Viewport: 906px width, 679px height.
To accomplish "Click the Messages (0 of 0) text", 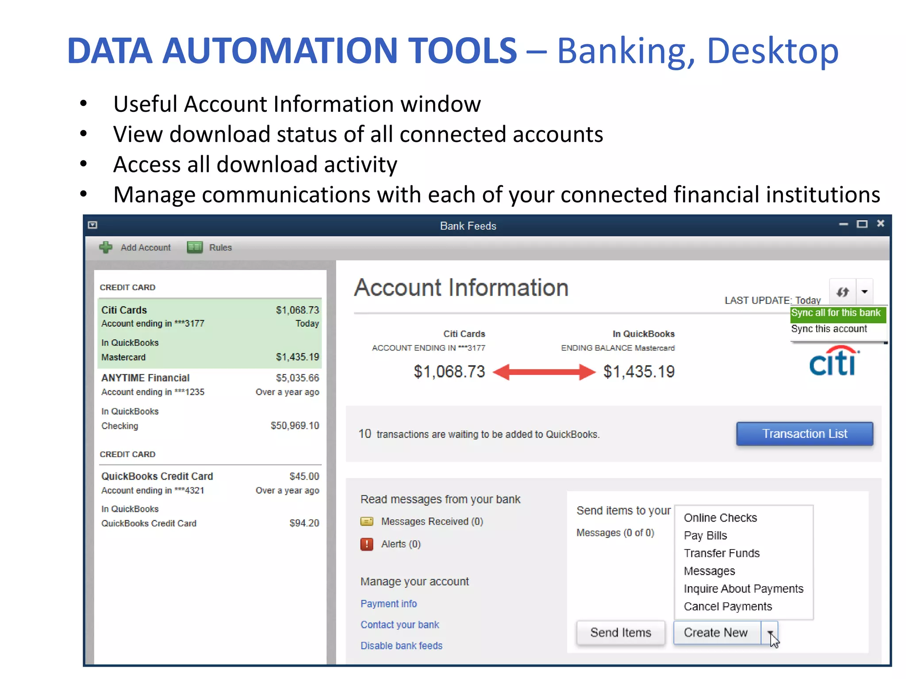I will (x=615, y=533).
